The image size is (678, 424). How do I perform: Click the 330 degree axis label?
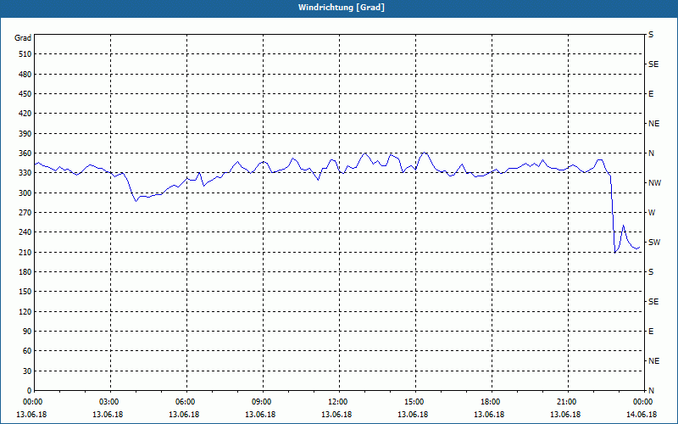[x=25, y=173]
